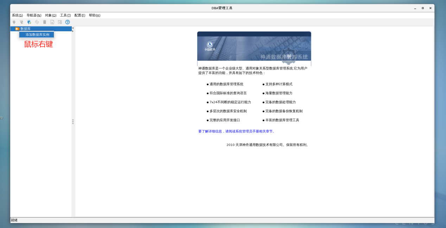Choose 添加数据库实例 from the context menu

37,35
